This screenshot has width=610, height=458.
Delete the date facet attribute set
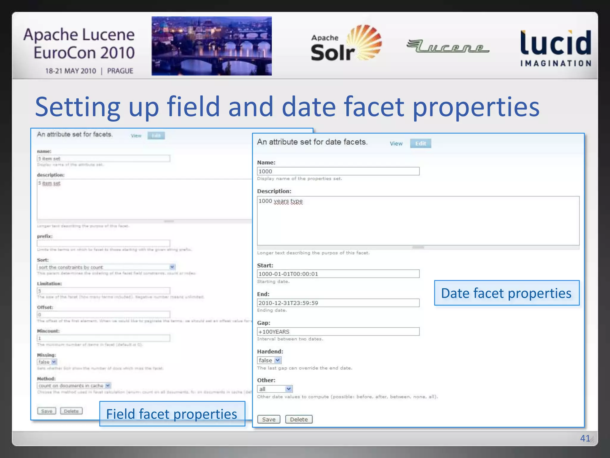[299, 419]
